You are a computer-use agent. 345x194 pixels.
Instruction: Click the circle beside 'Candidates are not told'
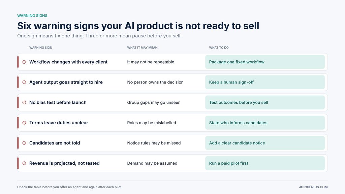(24, 143)
